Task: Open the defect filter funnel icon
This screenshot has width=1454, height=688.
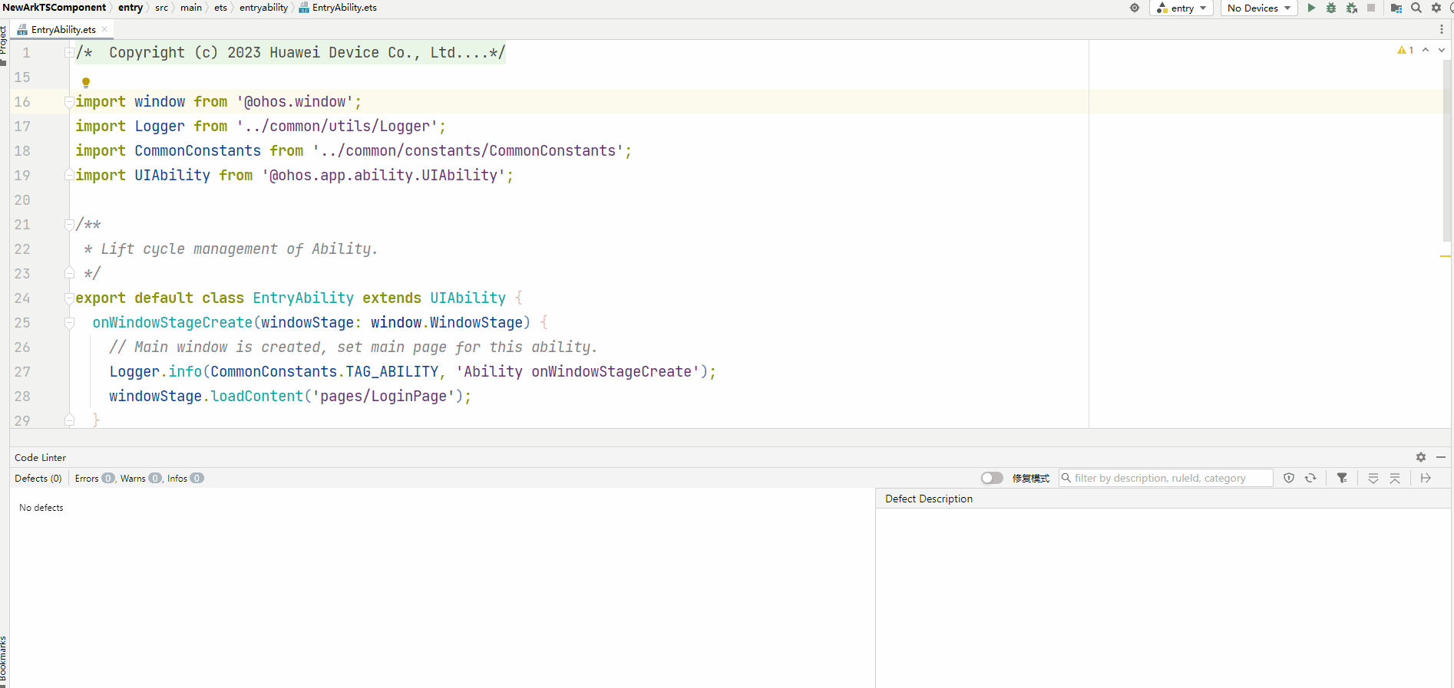Action: [1342, 478]
